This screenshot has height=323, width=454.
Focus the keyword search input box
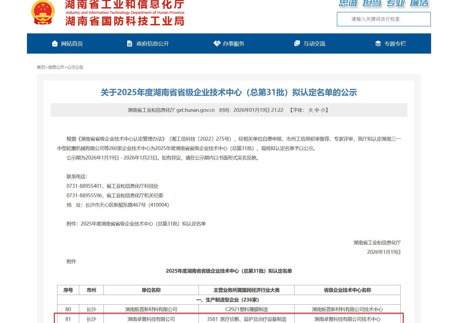pyautogui.click(x=383, y=19)
